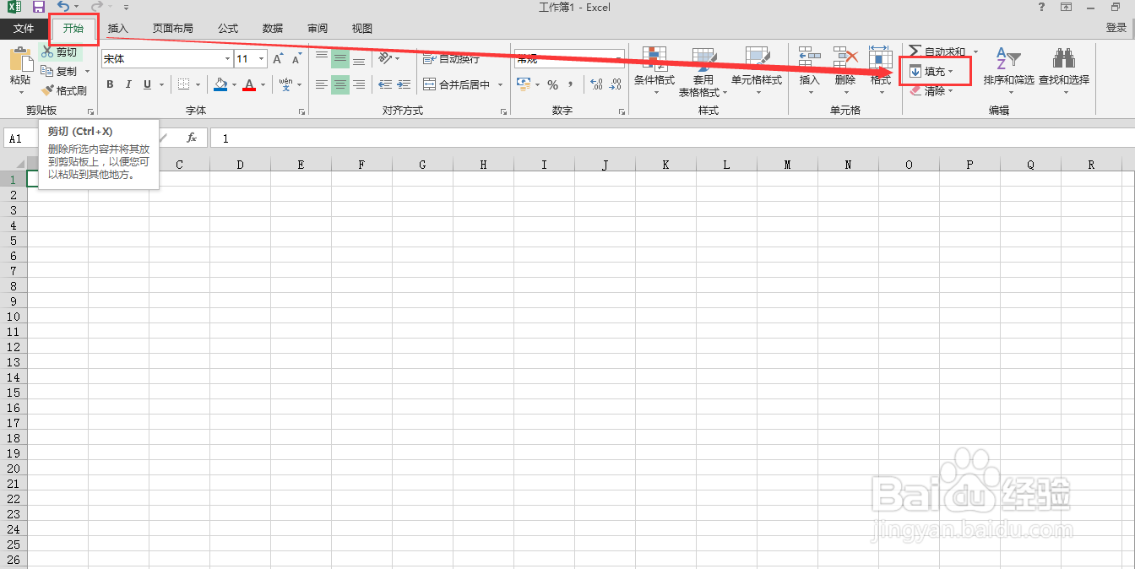Switch to the 插入 ribbon tab
This screenshot has width=1135, height=569.
[117, 28]
